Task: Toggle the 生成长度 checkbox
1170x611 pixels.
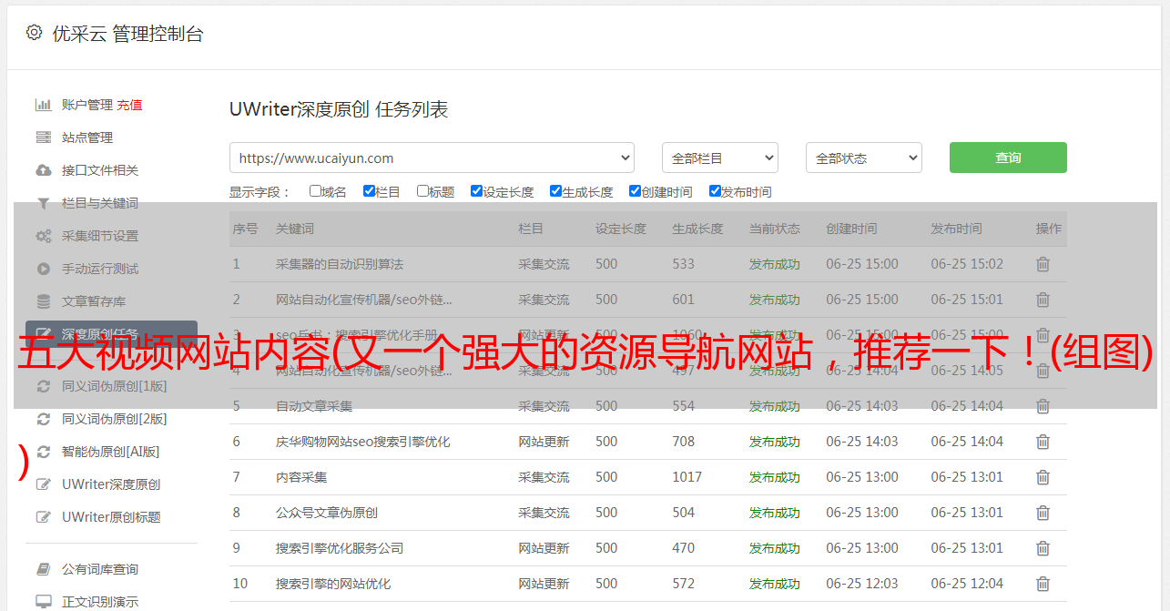Action: (555, 191)
